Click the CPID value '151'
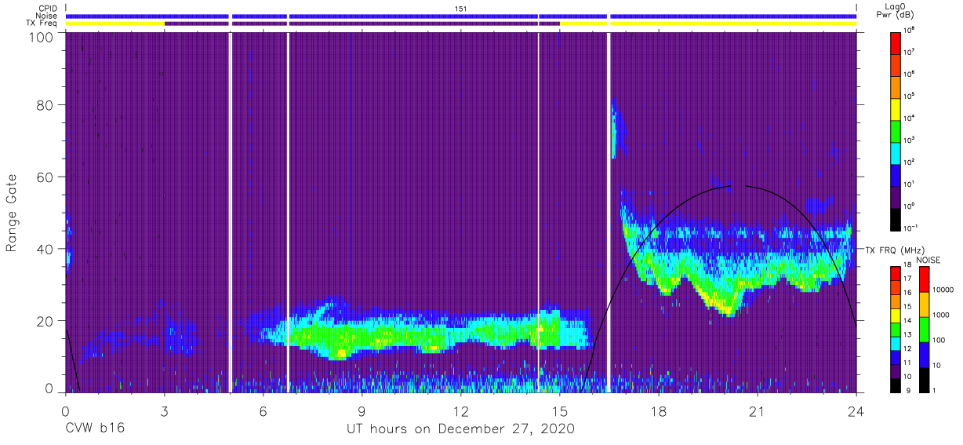 tap(460, 8)
